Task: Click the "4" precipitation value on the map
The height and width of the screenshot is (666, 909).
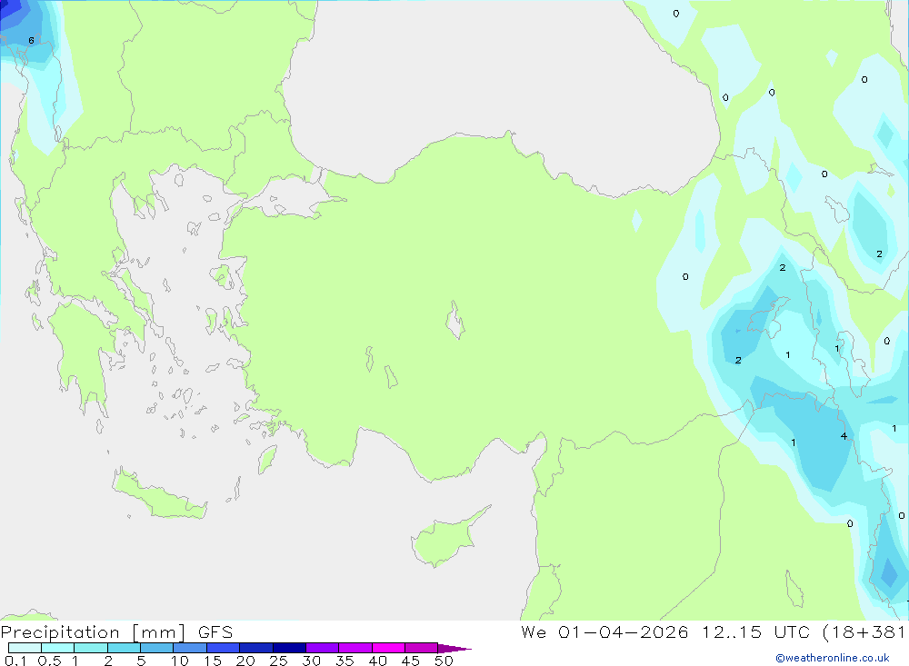Action: point(844,436)
